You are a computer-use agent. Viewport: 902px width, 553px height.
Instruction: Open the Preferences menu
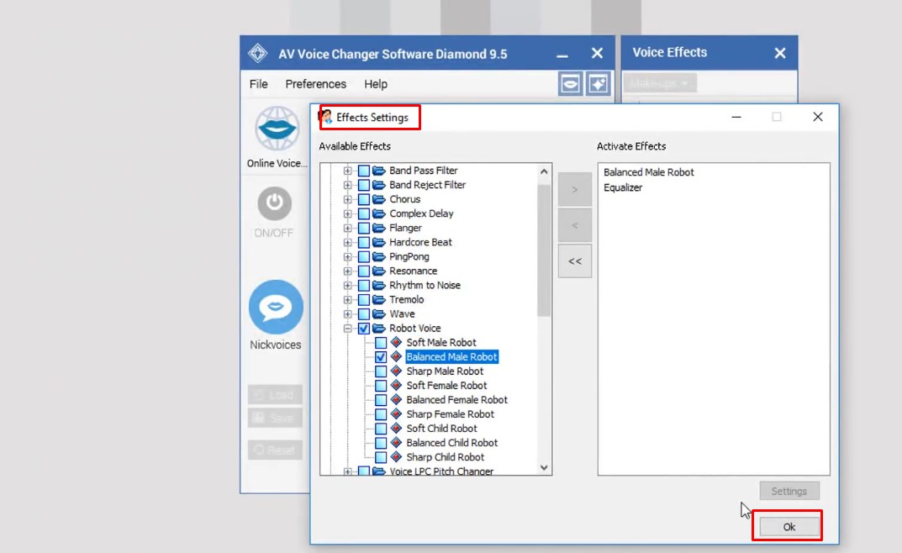point(315,83)
